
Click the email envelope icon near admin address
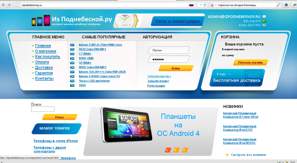tap(264, 17)
